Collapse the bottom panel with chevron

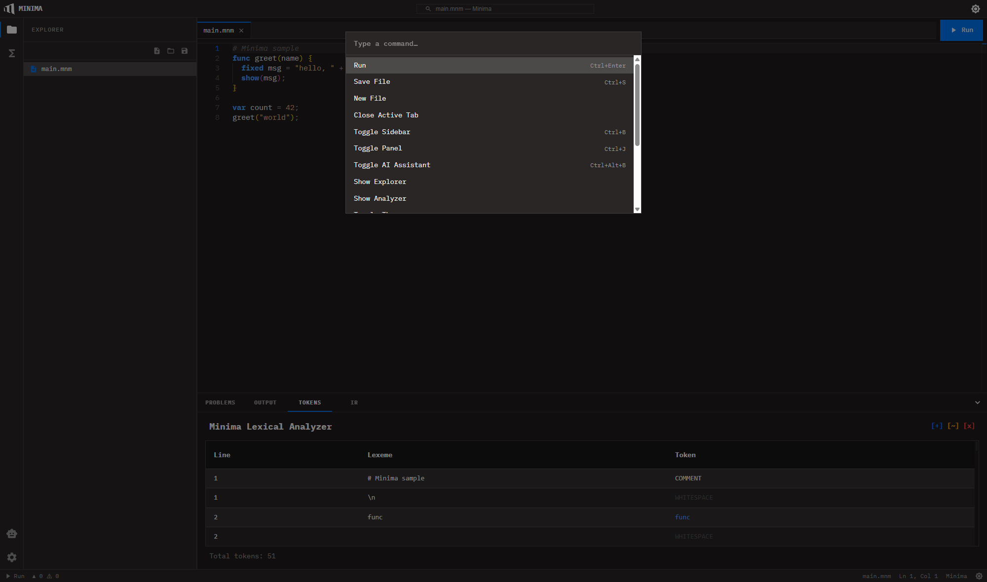[978, 402]
